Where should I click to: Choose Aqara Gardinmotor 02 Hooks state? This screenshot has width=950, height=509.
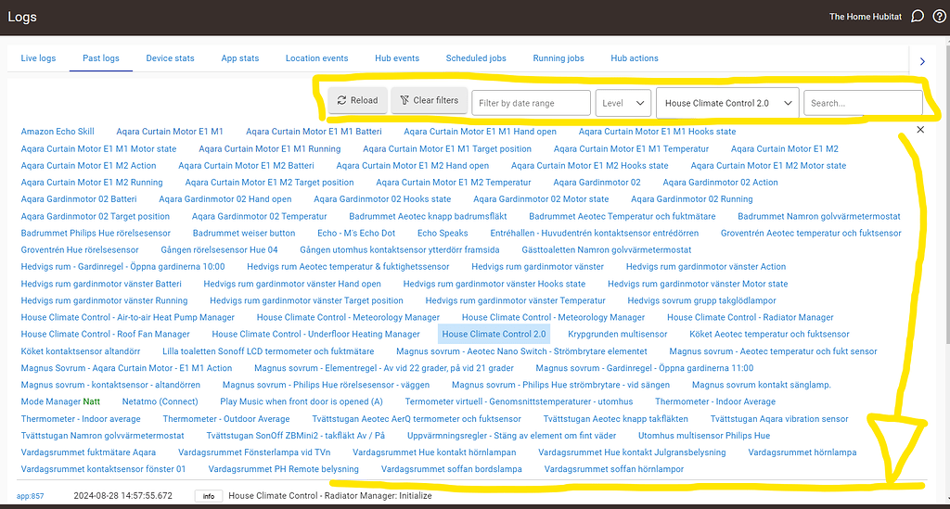point(382,199)
